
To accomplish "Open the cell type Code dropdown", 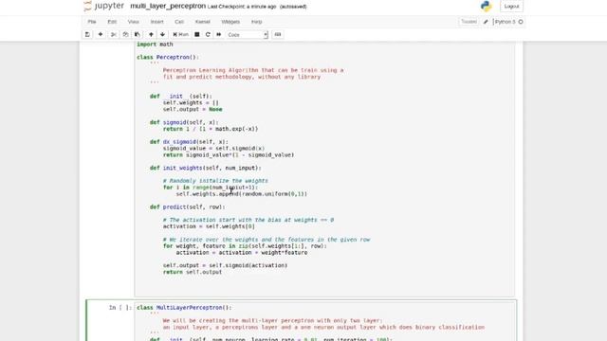I will (x=247, y=35).
